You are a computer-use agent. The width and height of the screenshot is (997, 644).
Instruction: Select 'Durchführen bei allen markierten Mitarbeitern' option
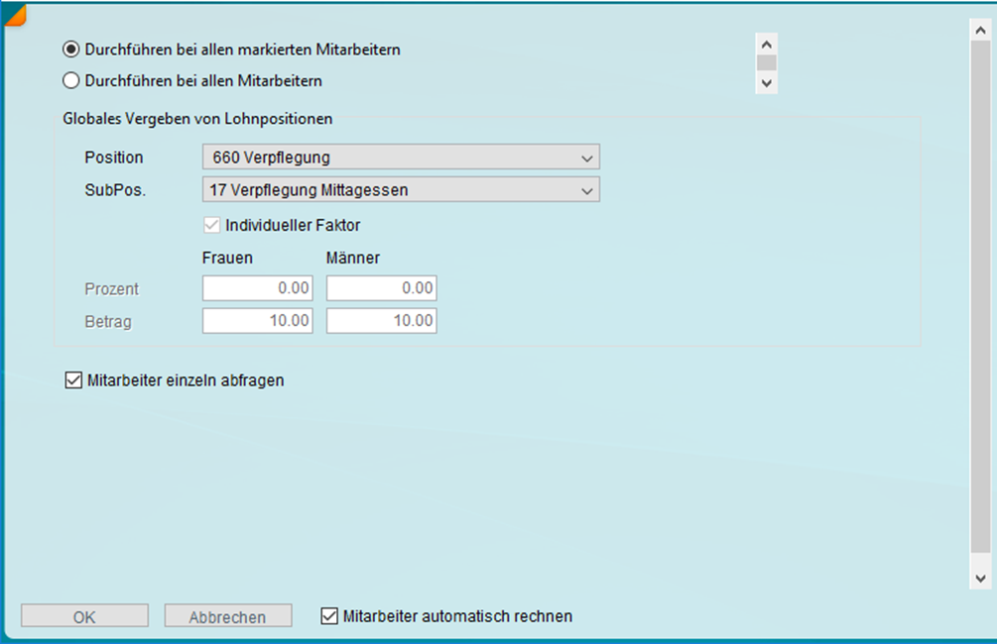pyautogui.click(x=71, y=49)
